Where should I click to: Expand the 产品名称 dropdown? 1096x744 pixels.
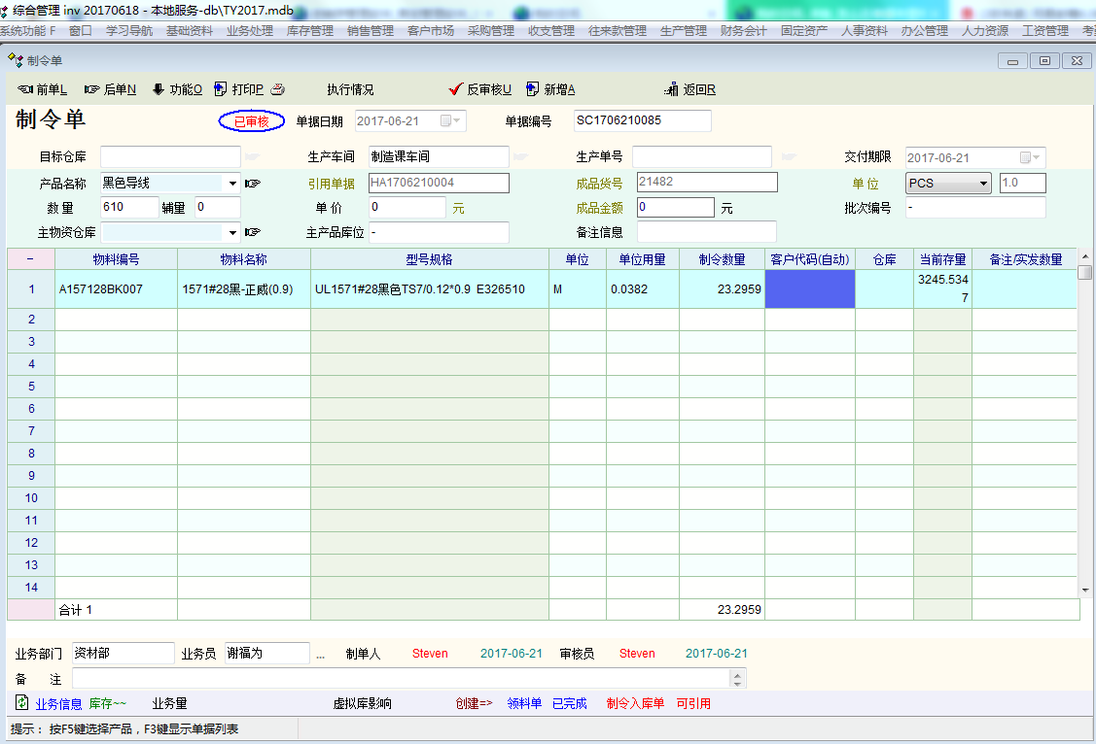[x=232, y=183]
